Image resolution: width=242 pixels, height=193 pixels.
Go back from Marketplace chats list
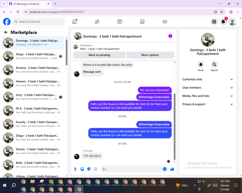[6, 32]
